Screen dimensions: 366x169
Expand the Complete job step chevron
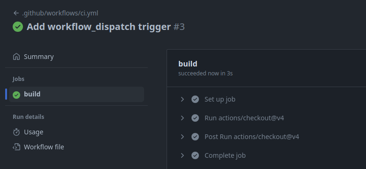coord(183,155)
